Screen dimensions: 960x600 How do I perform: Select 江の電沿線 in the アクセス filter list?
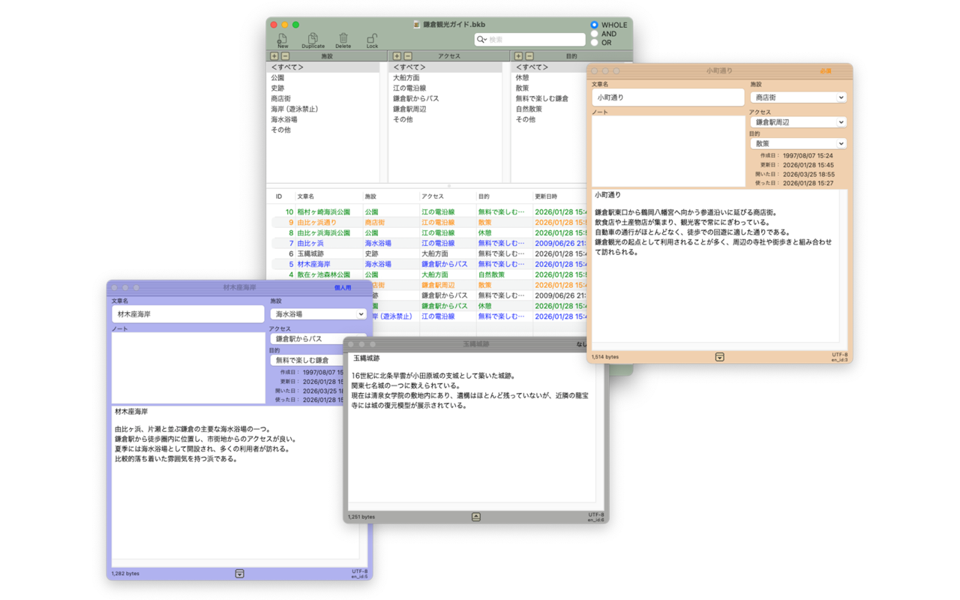point(408,88)
